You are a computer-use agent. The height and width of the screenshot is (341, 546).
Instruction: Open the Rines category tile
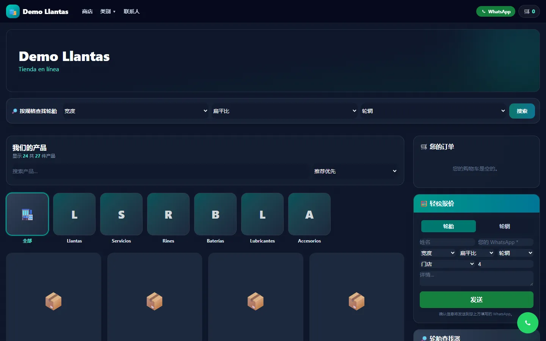(x=168, y=214)
